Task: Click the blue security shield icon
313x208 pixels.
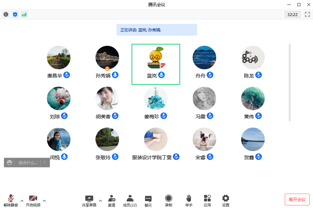Action: tap(15, 14)
